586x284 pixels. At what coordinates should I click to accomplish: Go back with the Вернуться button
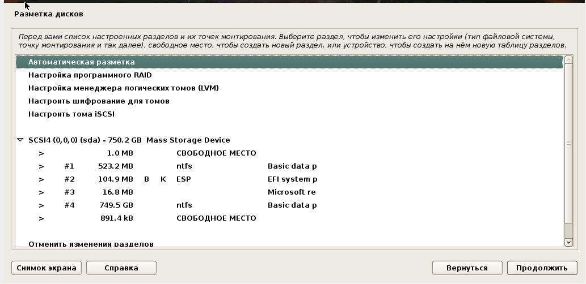(467, 268)
